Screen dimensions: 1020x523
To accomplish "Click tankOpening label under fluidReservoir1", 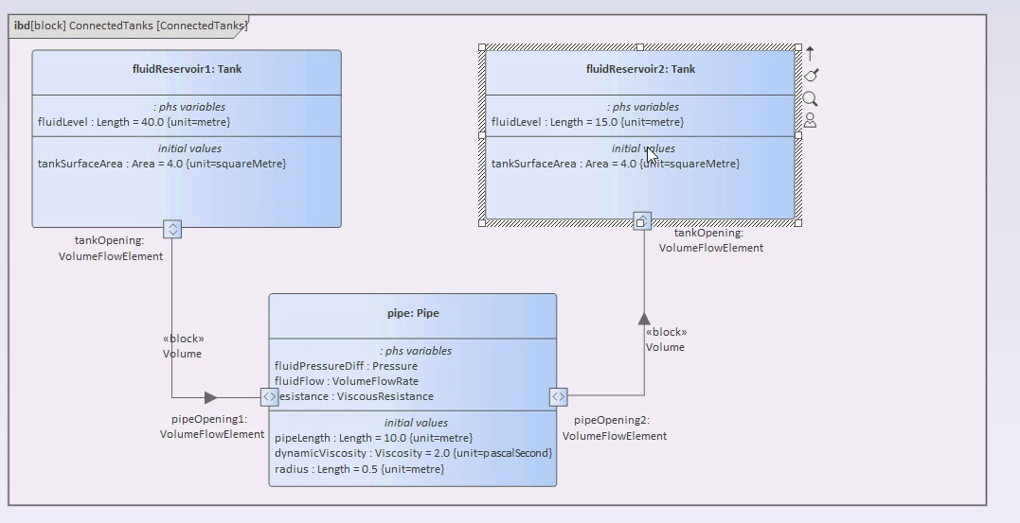I will [111, 248].
